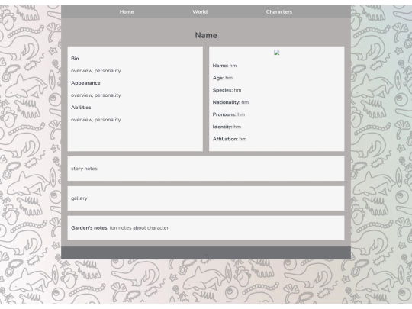Select 'overview, personality' text under Bio

coord(96,71)
